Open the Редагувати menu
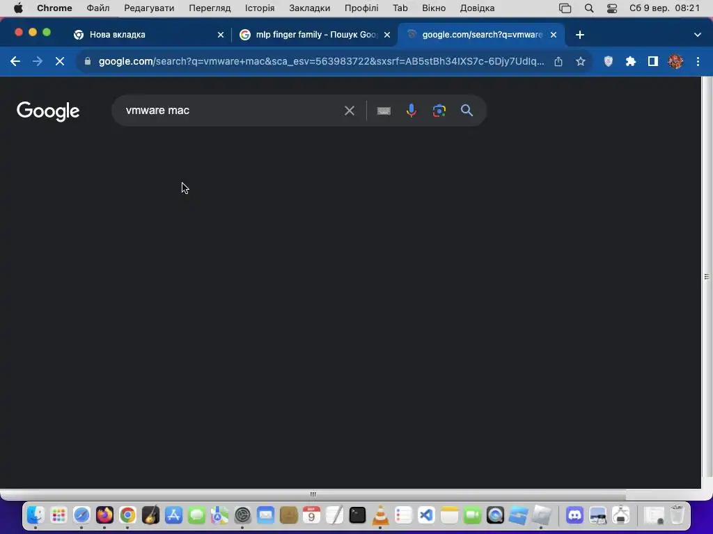 149,8
